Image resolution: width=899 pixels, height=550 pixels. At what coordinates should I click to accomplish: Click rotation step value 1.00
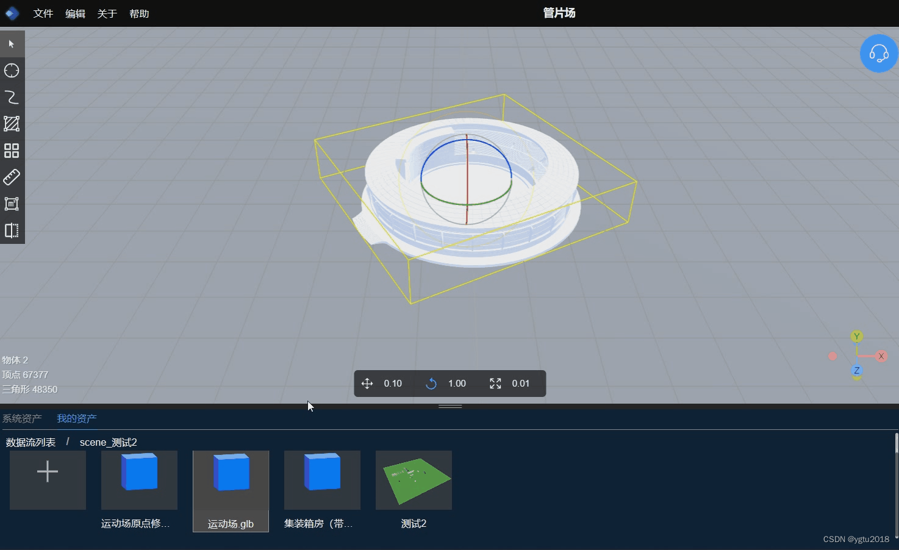tap(457, 384)
